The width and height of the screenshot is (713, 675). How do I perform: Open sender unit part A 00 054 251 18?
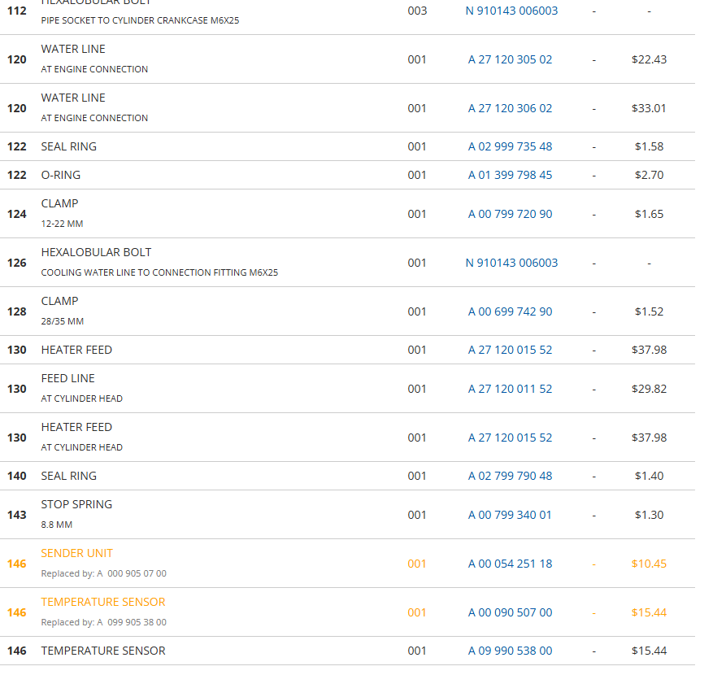point(510,564)
